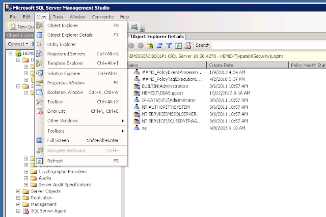The image size is (326, 217).
Task: Go forward in Object Explorer Details
Action: click(x=141, y=45)
